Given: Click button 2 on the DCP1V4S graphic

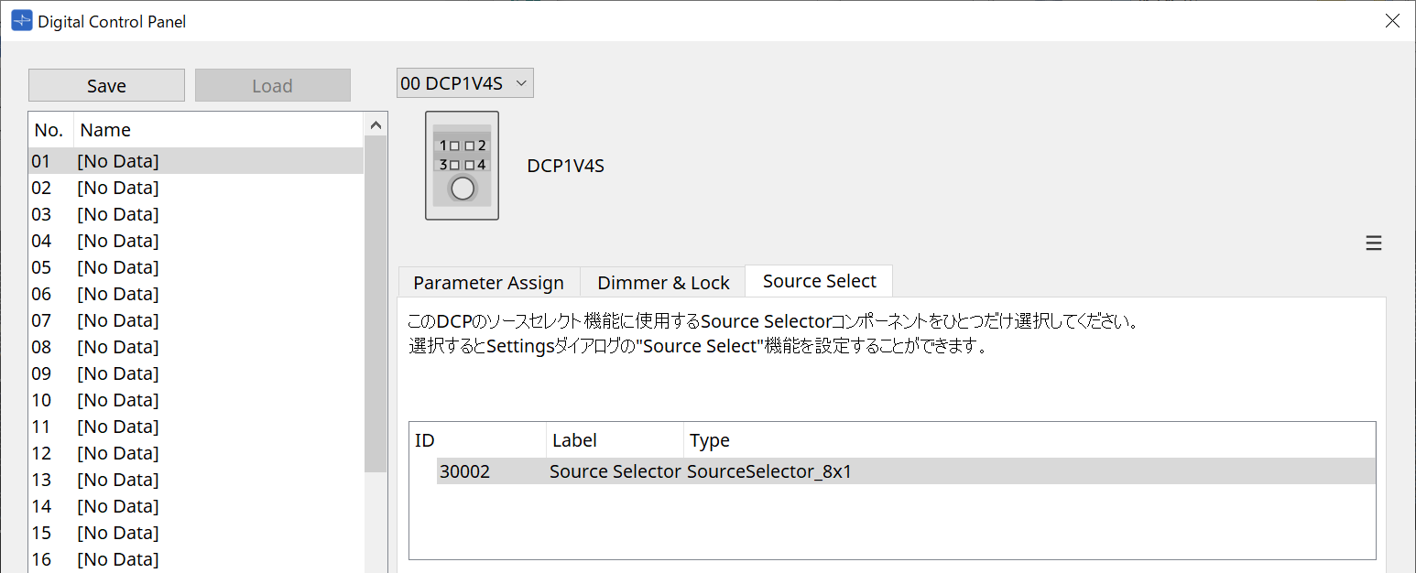Looking at the screenshot, I should pos(470,146).
